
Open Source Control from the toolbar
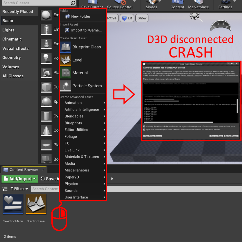tap(120, 5)
